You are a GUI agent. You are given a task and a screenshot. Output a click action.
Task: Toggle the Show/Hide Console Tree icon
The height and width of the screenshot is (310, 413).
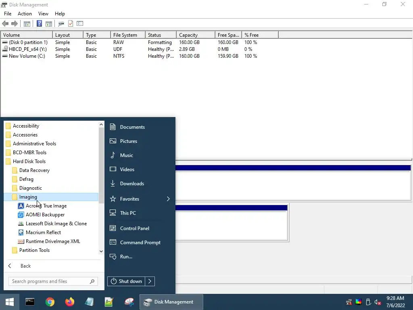27,24
